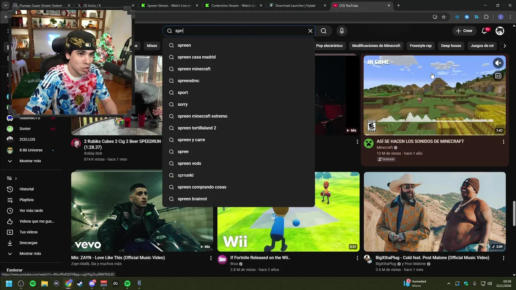Switch to Download Launcher Hytale tab

pos(295,6)
